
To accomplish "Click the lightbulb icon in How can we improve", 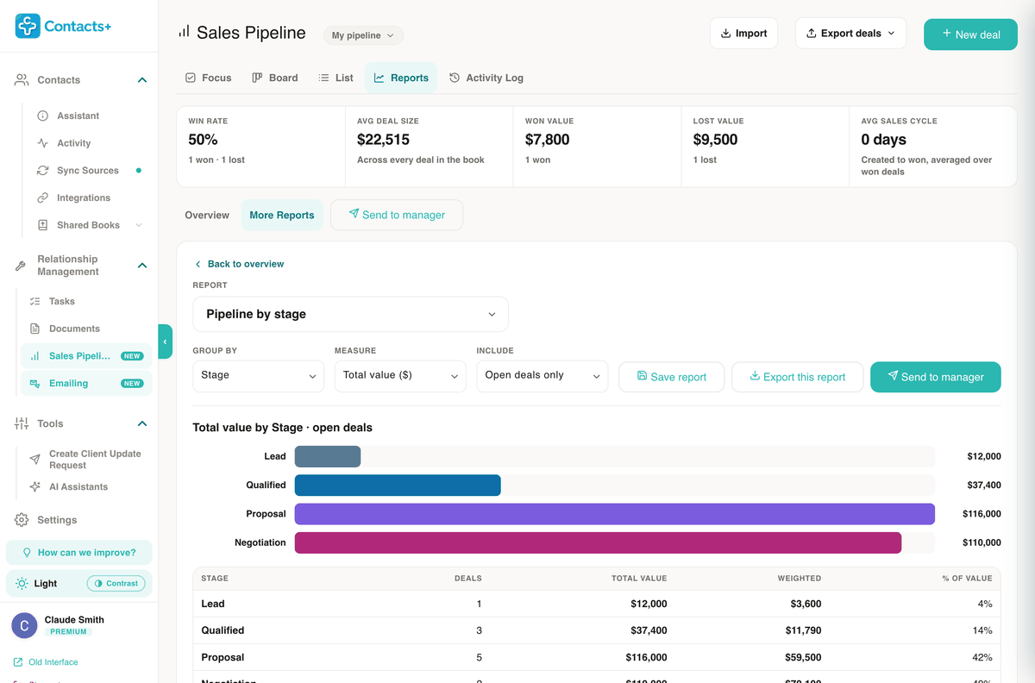I will [27, 553].
